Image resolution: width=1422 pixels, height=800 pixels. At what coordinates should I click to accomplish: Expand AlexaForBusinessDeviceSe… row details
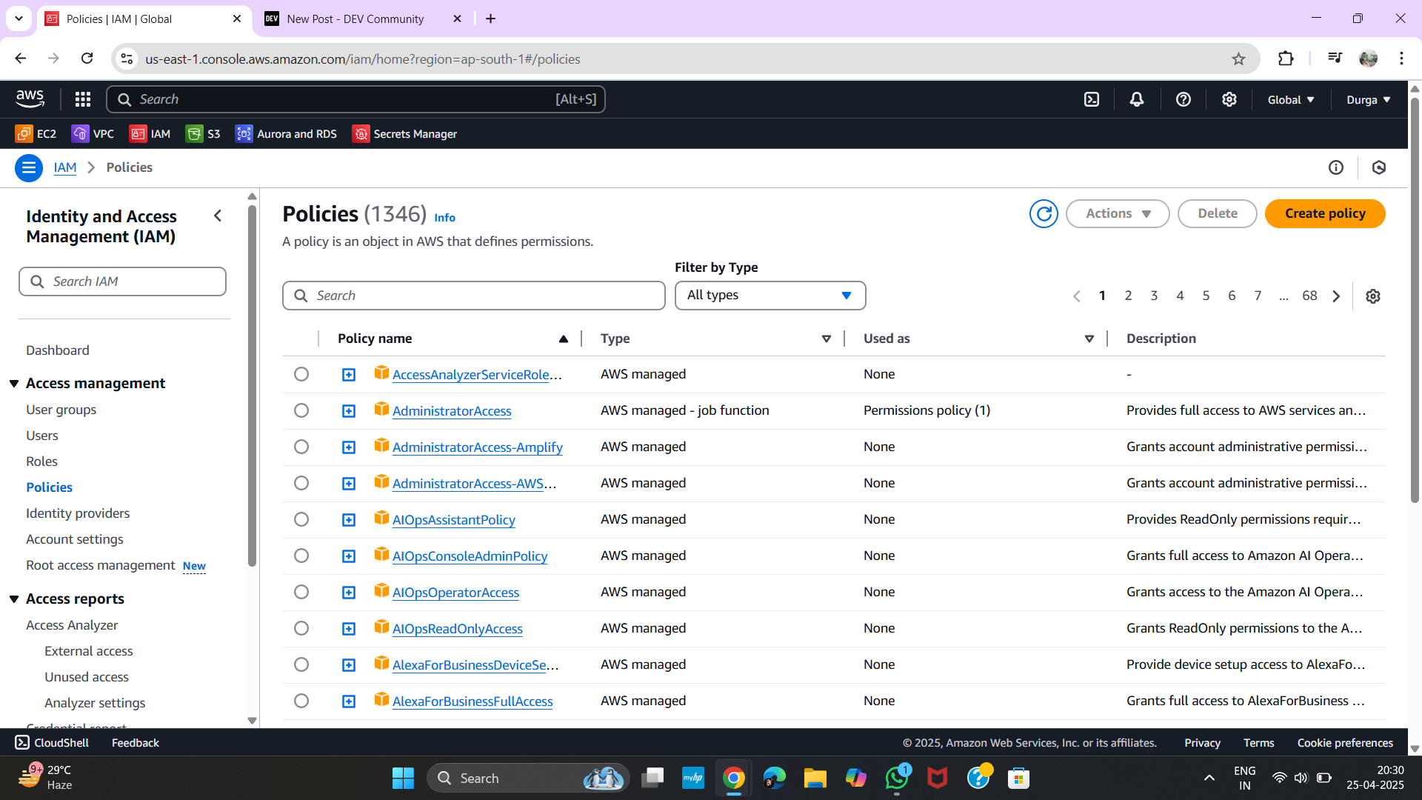point(349,665)
